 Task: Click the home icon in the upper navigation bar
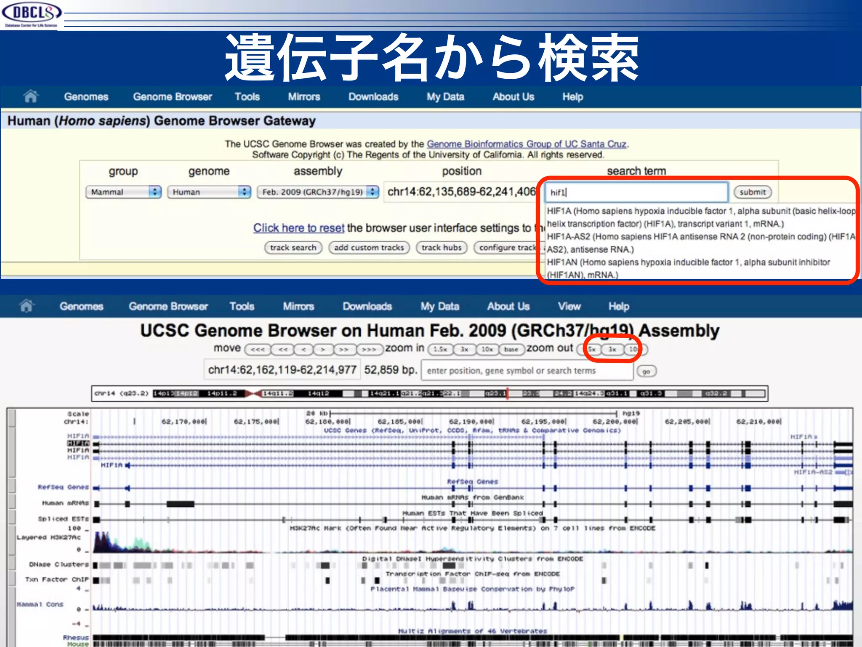(31, 96)
